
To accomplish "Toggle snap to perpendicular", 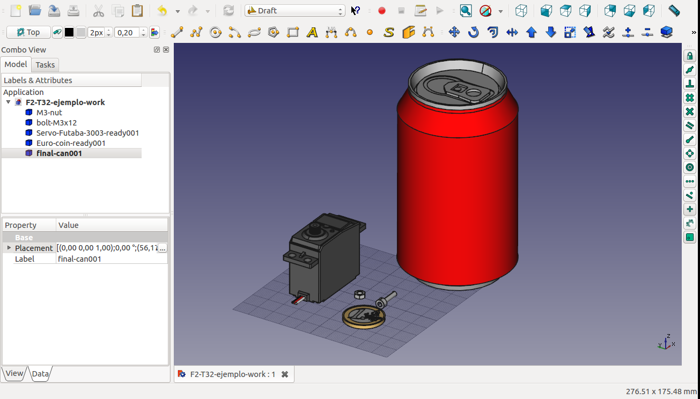I will click(x=690, y=84).
